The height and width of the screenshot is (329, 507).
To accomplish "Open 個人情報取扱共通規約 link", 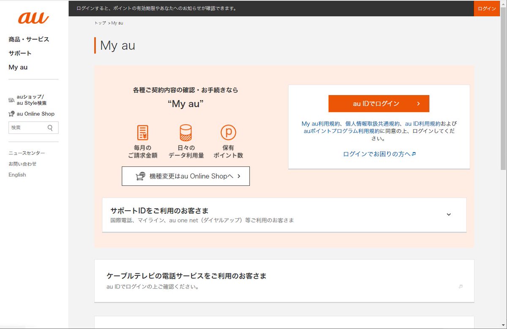I will point(373,124).
